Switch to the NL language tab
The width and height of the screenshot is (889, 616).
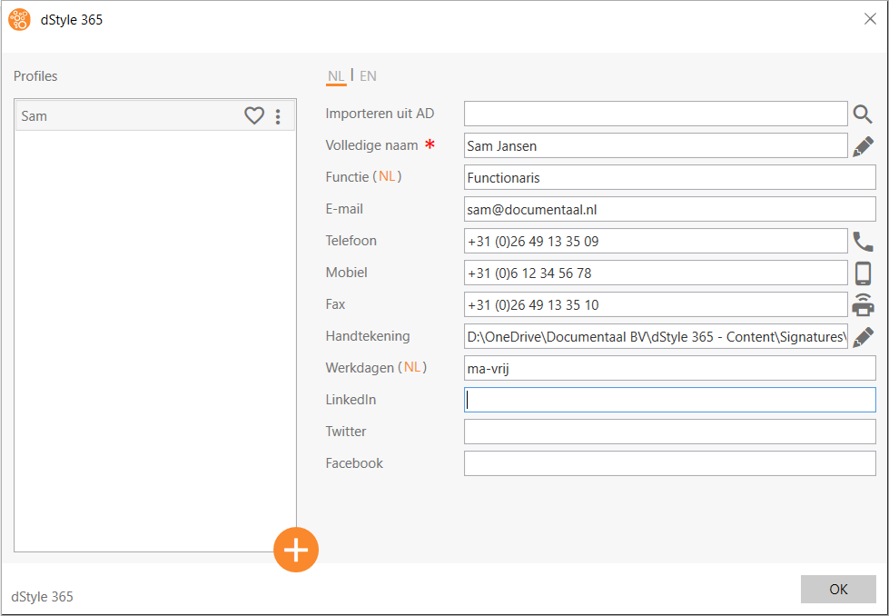click(x=336, y=76)
